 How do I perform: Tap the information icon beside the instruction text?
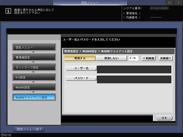8,11
